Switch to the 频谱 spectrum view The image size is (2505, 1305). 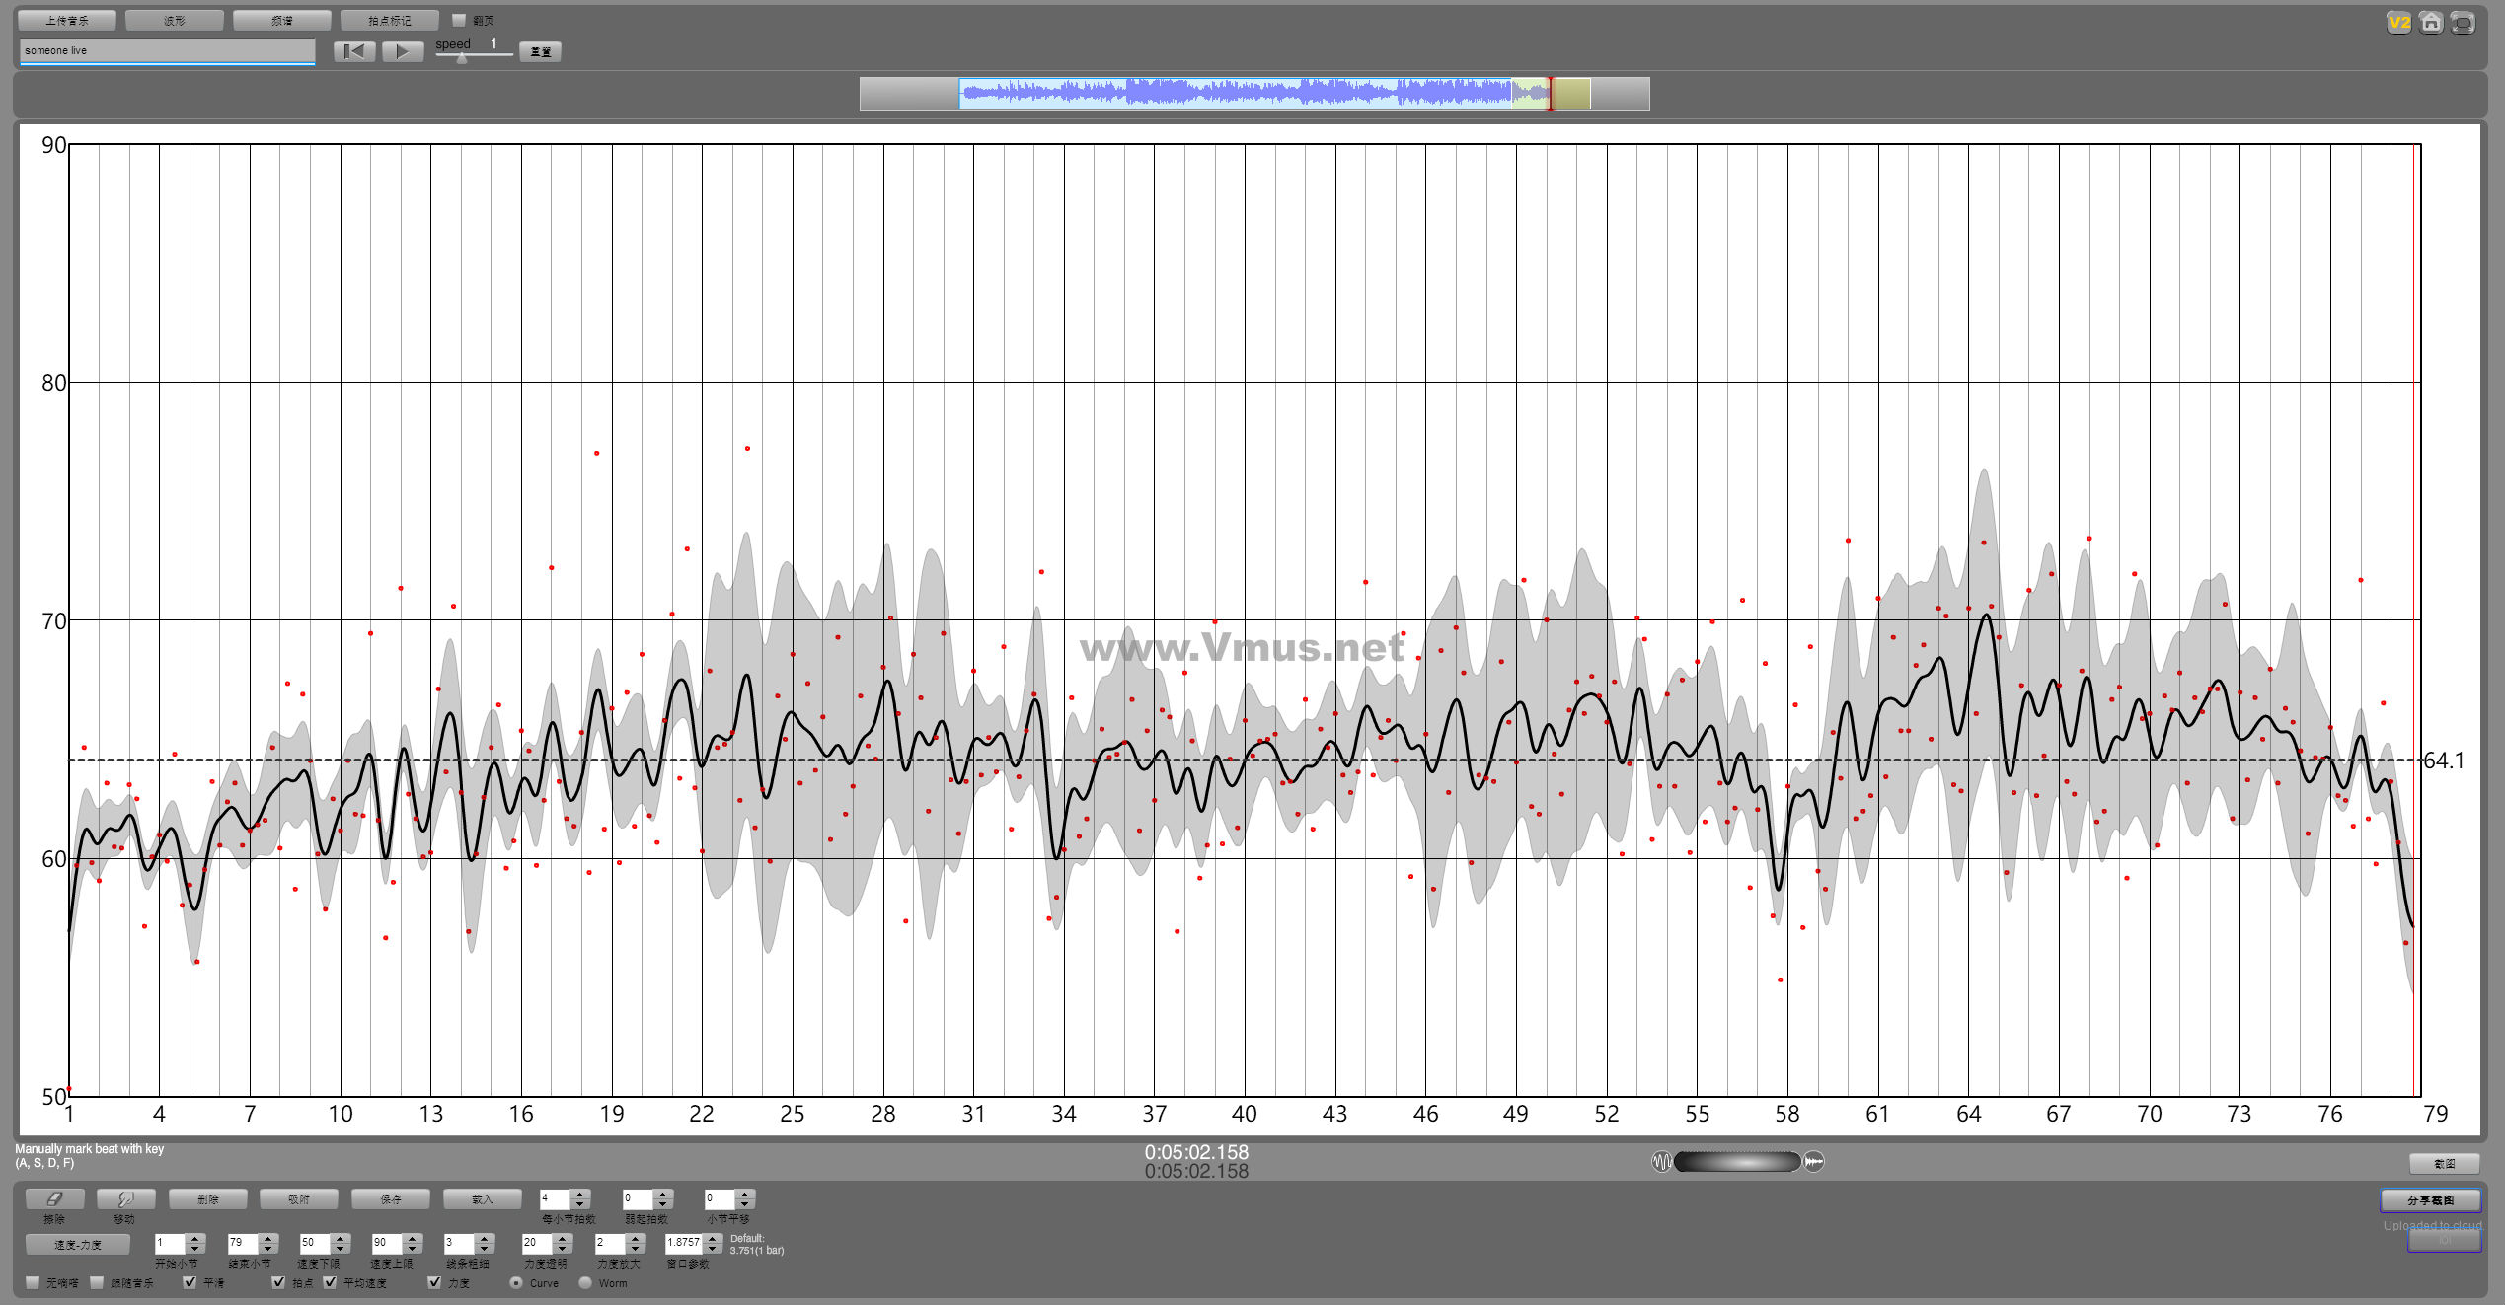(282, 20)
